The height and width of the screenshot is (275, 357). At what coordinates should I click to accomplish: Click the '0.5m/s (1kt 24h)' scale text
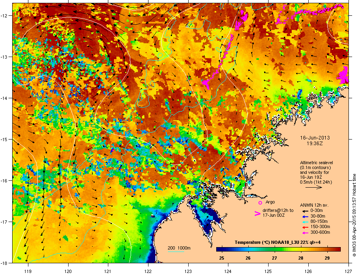tap(316, 182)
